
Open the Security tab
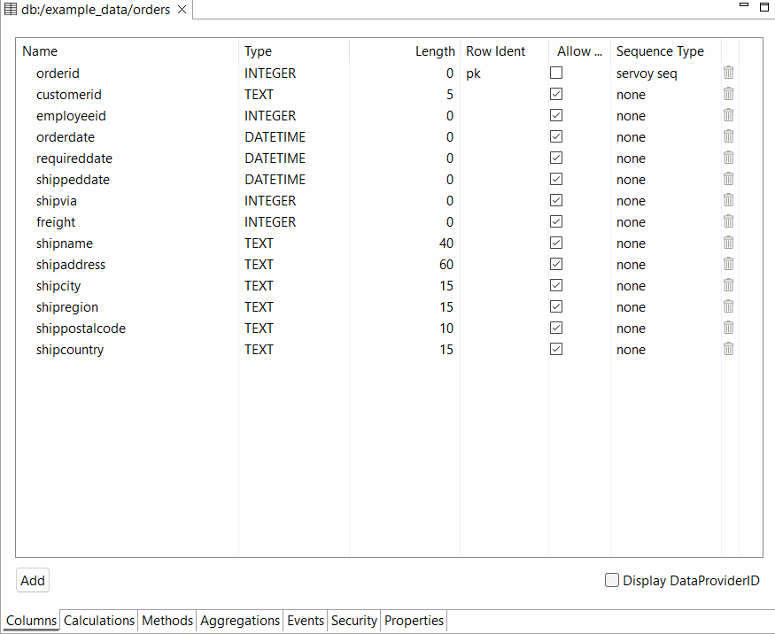[353, 621]
